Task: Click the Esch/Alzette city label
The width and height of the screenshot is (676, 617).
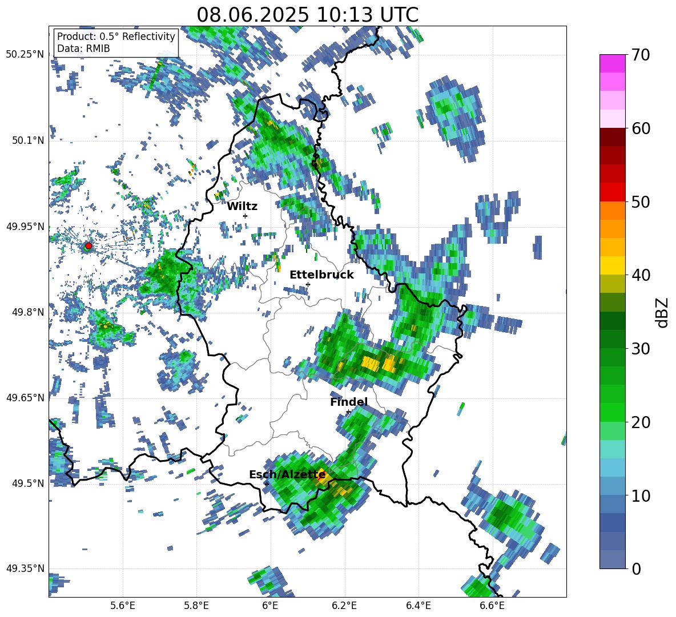Action: tap(287, 474)
